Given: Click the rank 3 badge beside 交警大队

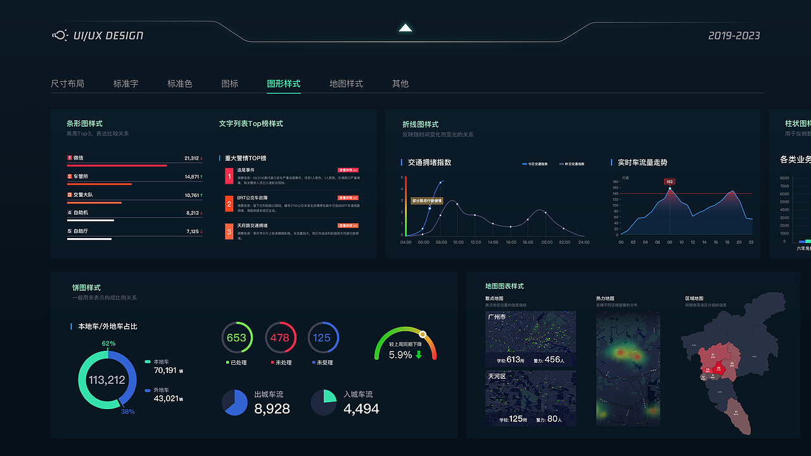Looking at the screenshot, I should coord(70,195).
